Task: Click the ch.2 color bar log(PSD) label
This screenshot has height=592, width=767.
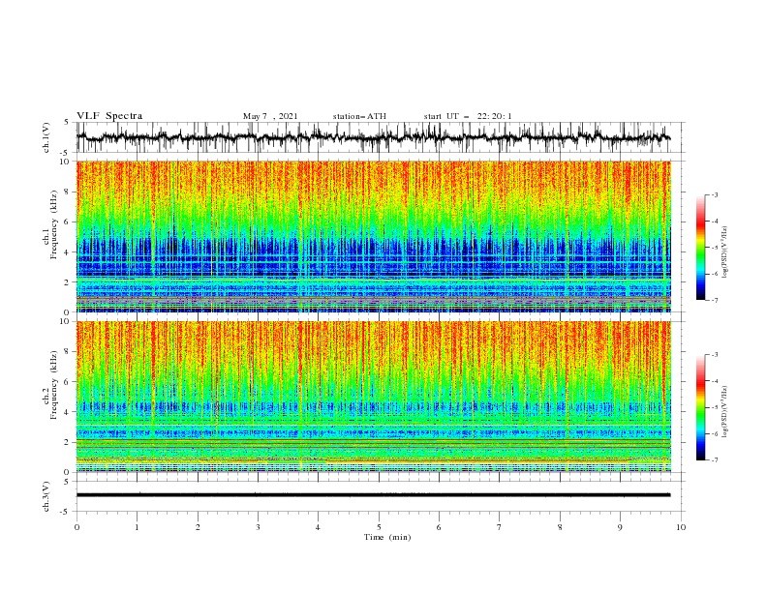Action: (x=724, y=411)
